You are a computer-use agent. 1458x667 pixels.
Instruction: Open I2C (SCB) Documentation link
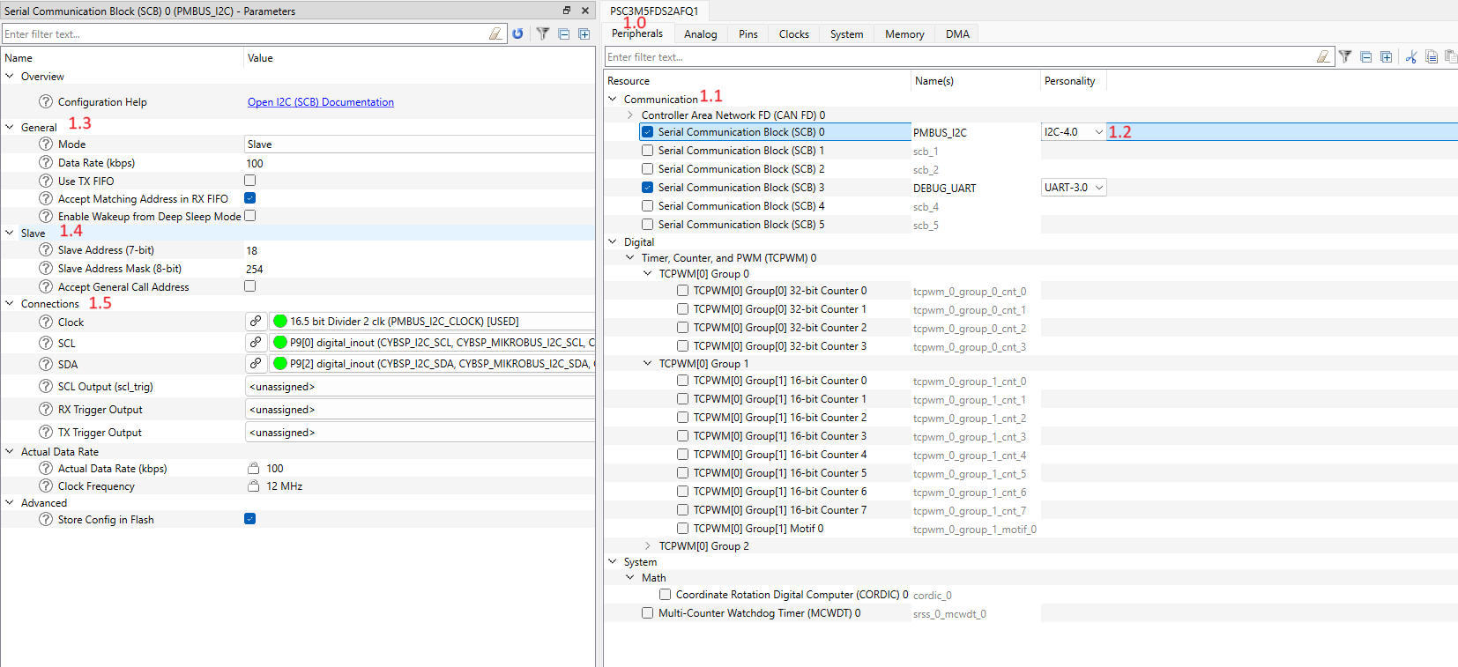coord(321,102)
